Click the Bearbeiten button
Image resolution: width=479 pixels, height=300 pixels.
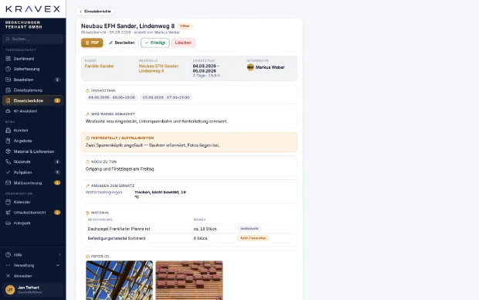121,43
